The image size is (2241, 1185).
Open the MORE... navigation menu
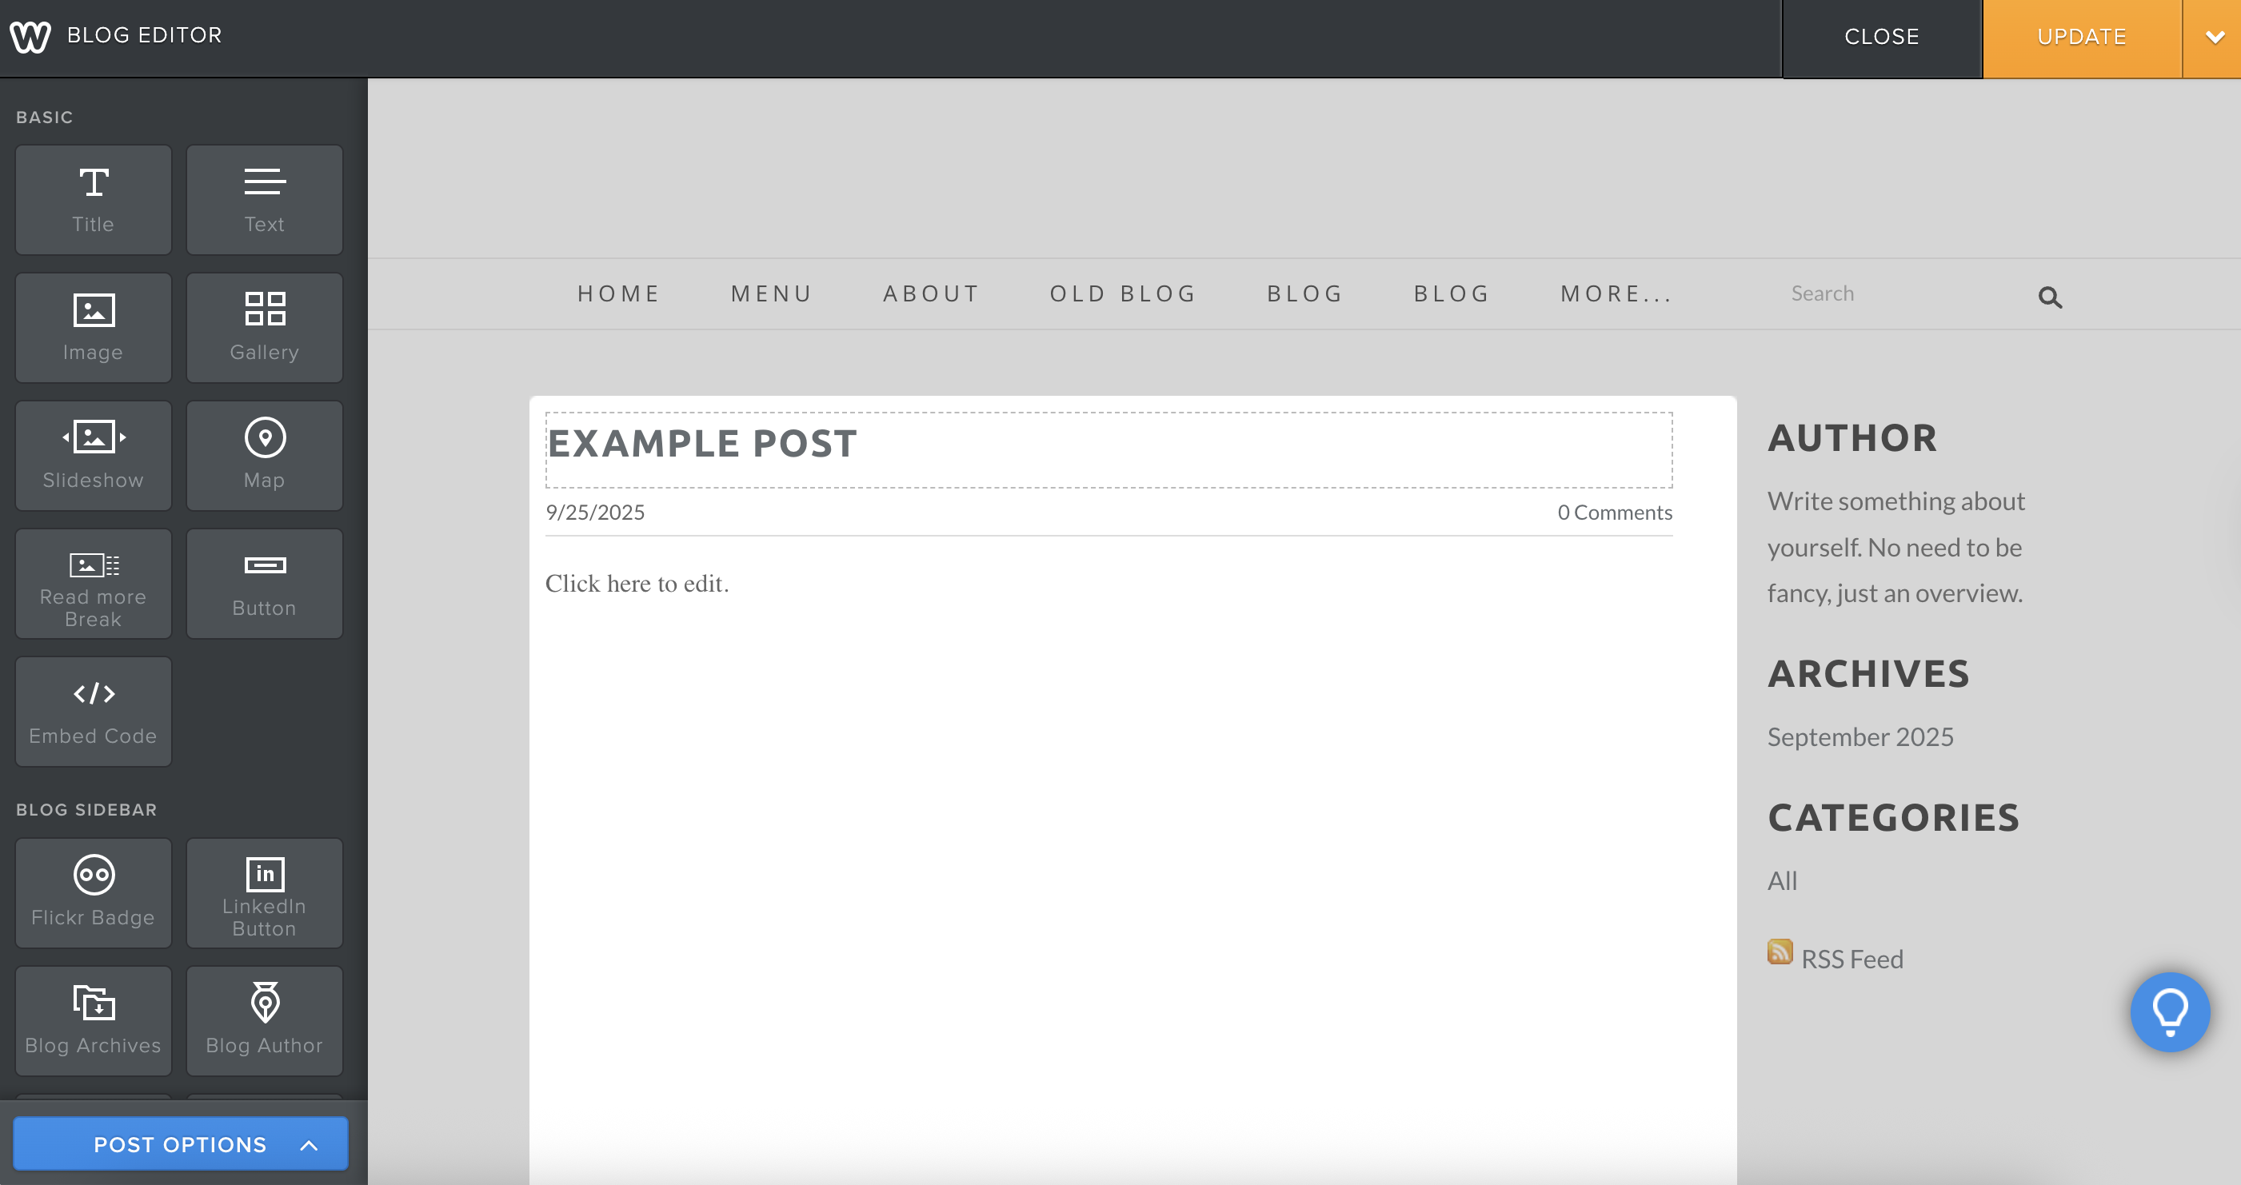[x=1616, y=294]
